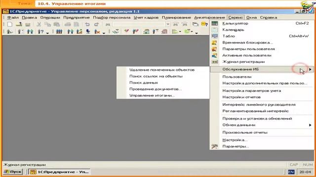Click the office chair icon in second toolbar row

point(88,31)
